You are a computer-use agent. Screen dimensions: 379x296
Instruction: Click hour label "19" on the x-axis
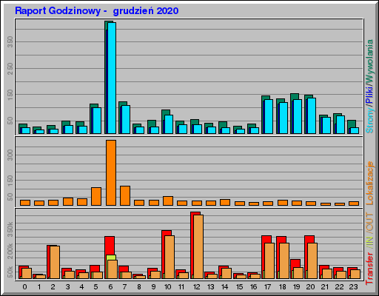296,287
